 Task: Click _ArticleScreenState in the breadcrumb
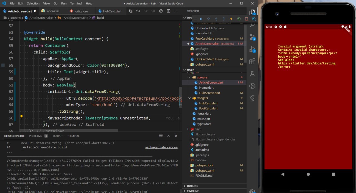coord(75,18)
